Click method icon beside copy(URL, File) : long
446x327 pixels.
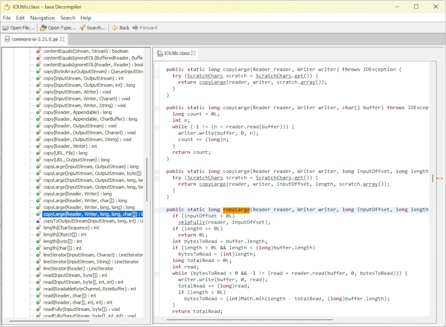[x=38, y=153]
